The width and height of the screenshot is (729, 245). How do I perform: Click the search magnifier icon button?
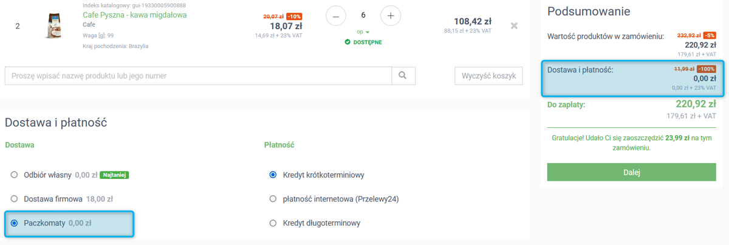[403, 76]
